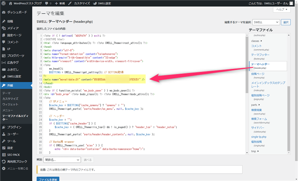Click the メディア icon in sidebar
This screenshot has height=181, width=298.
(4, 28)
